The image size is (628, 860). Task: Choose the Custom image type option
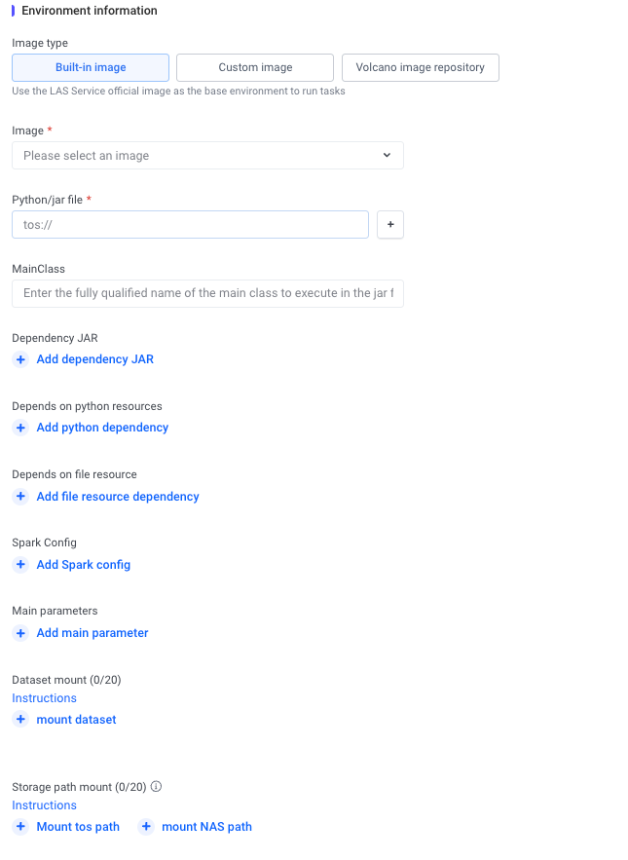(255, 67)
